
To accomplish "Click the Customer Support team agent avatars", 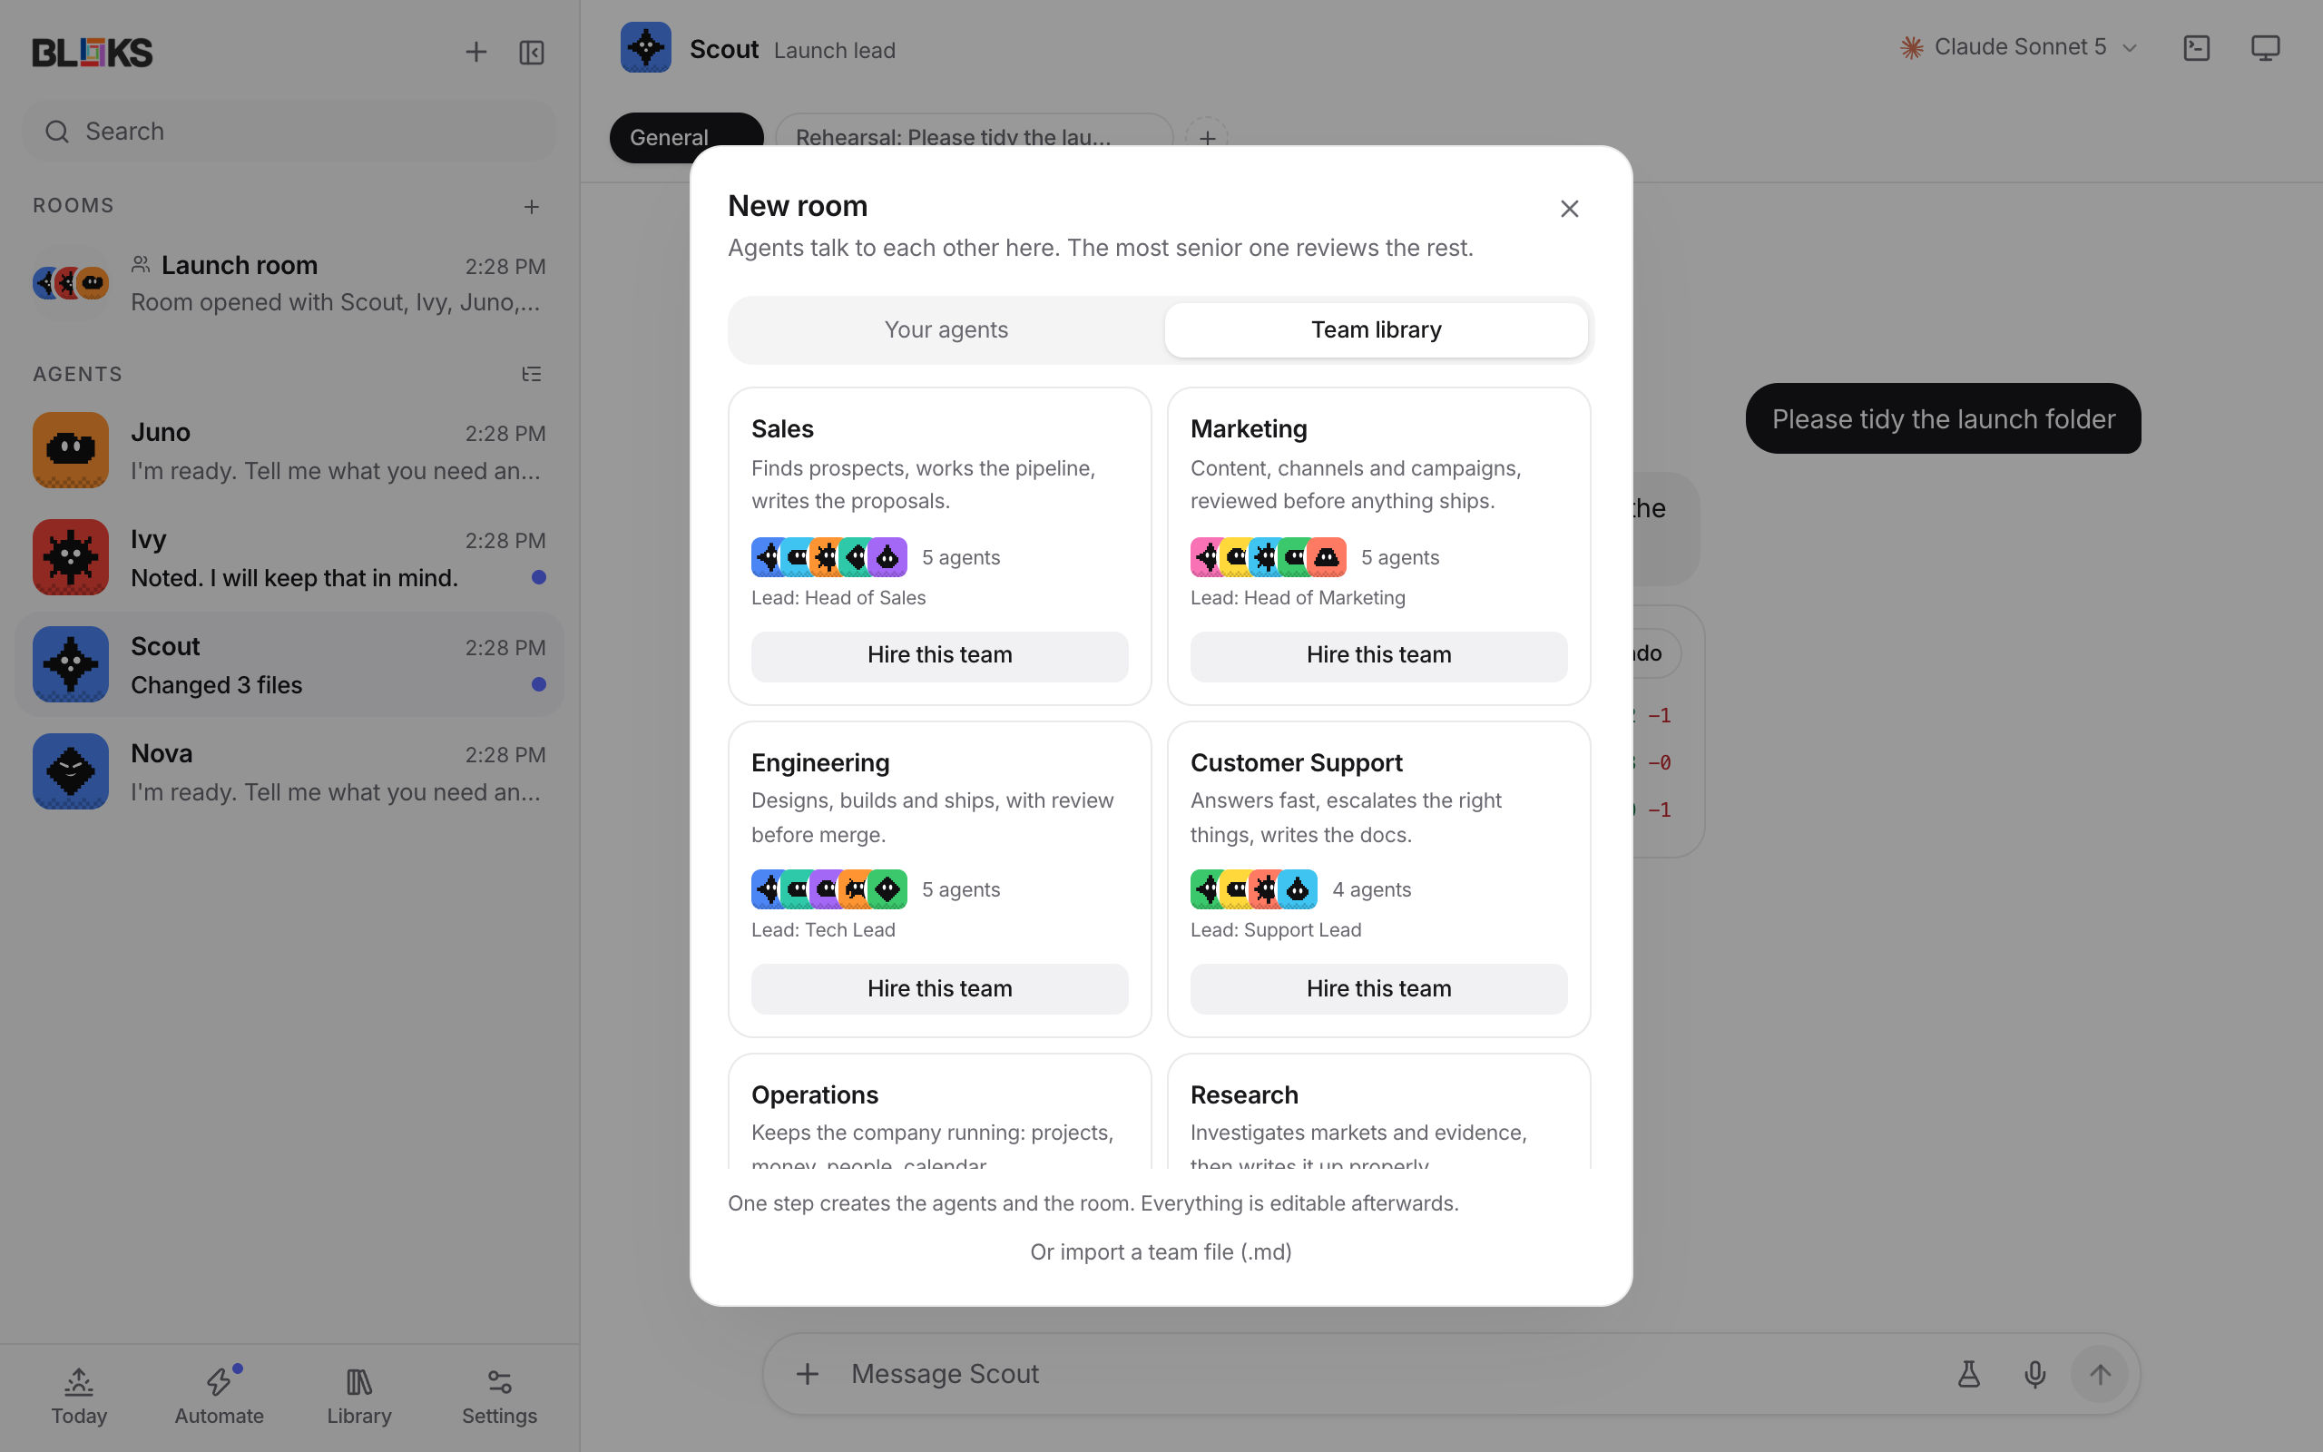I will (1254, 889).
